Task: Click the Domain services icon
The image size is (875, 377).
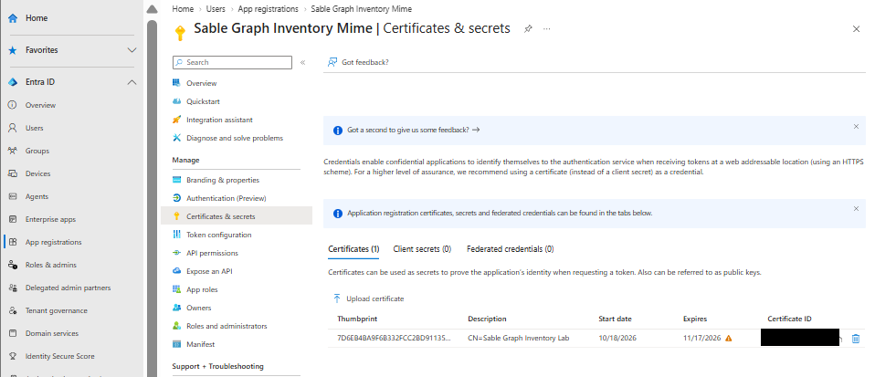Action: pos(12,333)
